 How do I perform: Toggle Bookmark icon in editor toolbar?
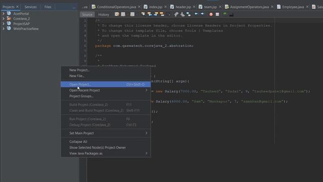click(188, 14)
